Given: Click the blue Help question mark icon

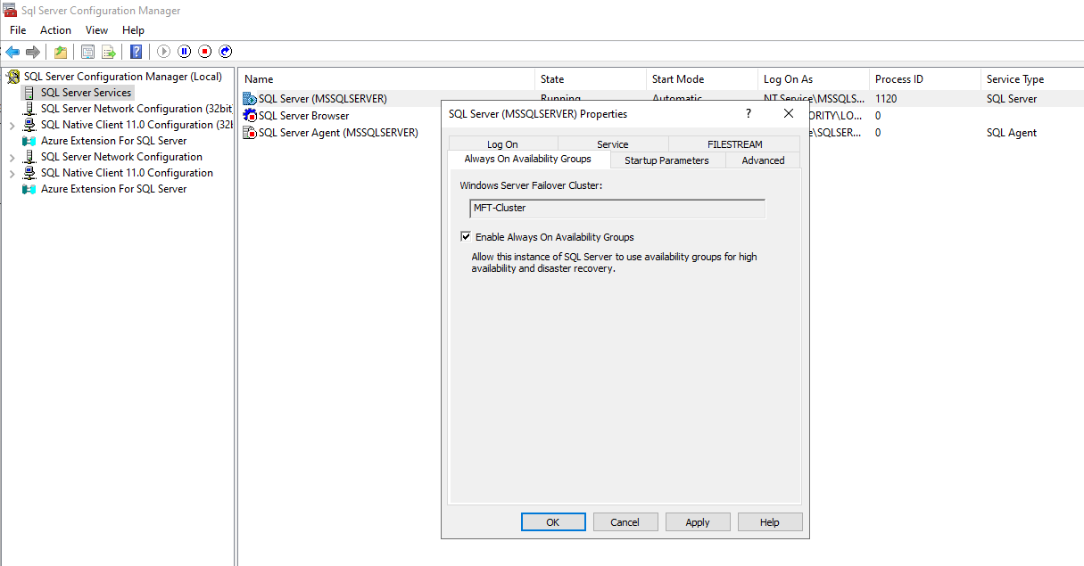Looking at the screenshot, I should coord(136,52).
